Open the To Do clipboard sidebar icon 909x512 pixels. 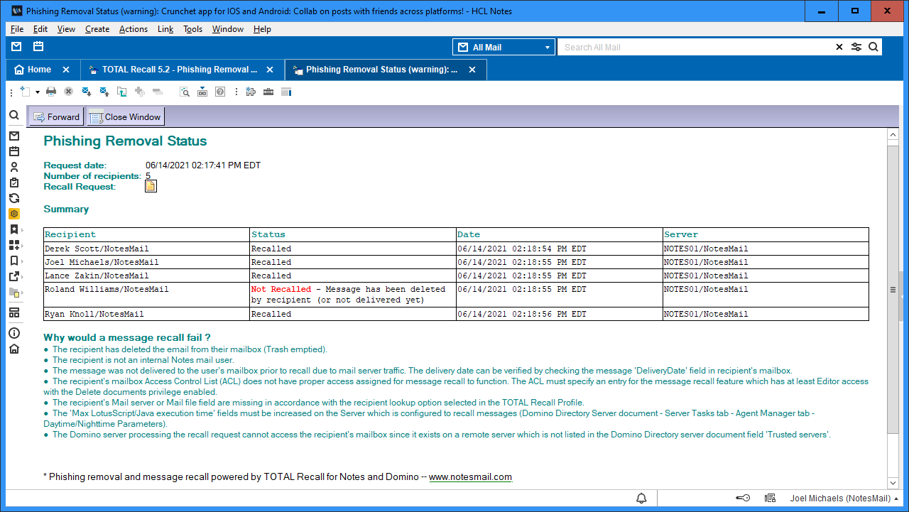coord(14,183)
